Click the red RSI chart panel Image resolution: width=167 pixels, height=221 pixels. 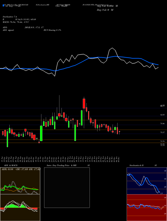(147, 208)
